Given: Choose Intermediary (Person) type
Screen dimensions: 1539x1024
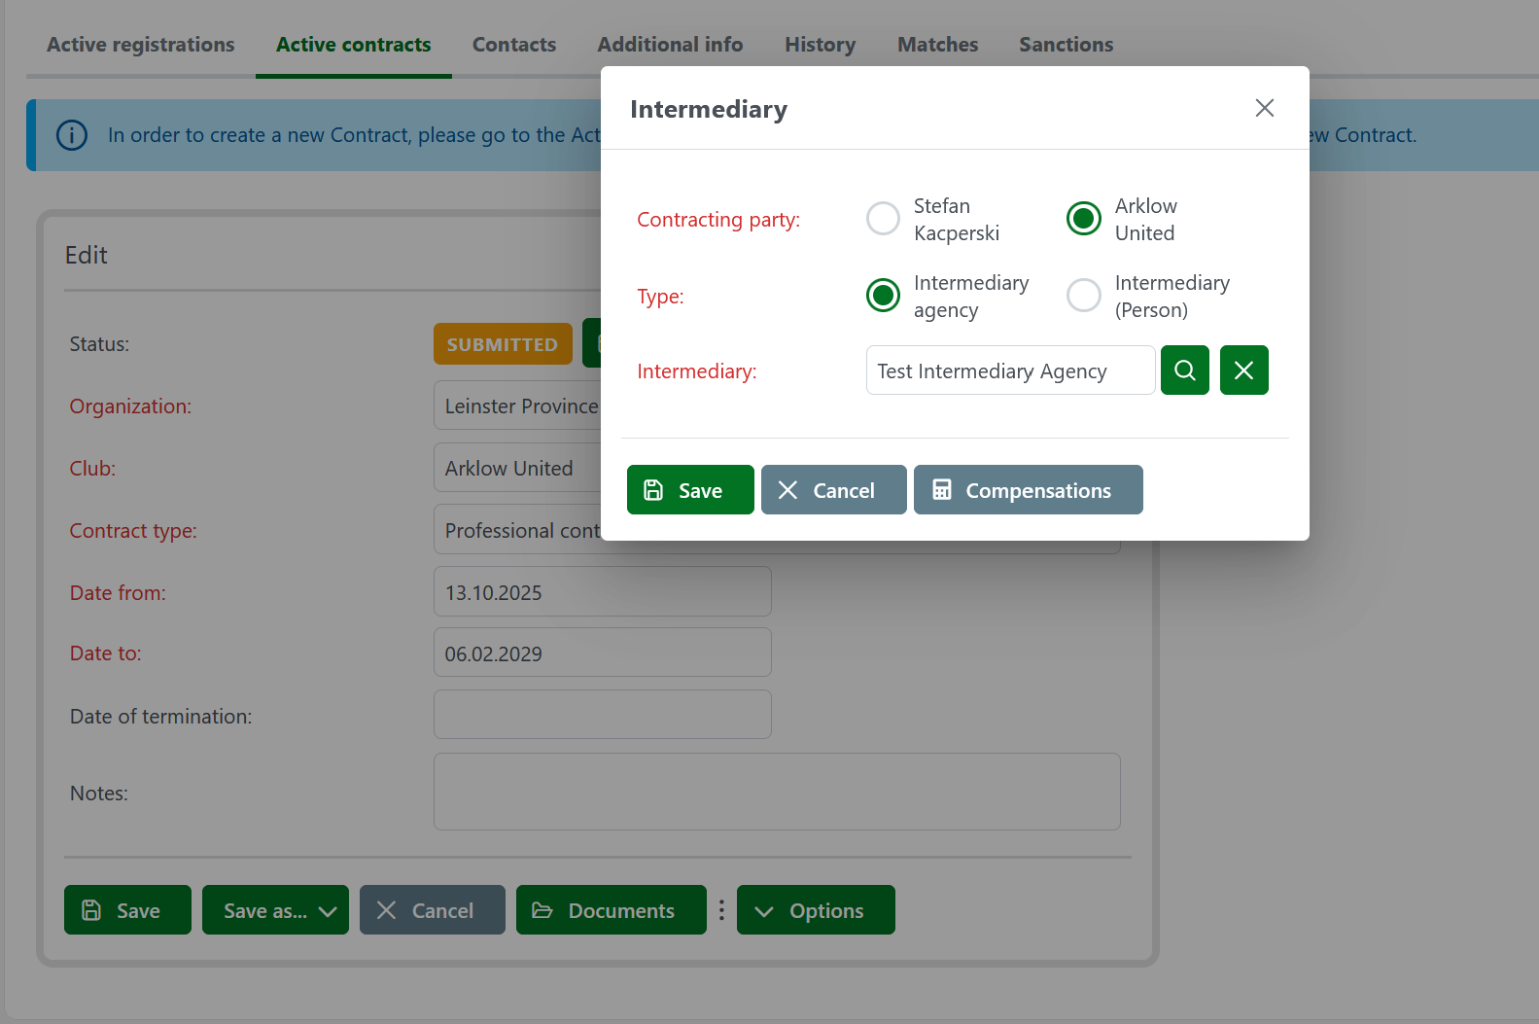Looking at the screenshot, I should click(1083, 296).
